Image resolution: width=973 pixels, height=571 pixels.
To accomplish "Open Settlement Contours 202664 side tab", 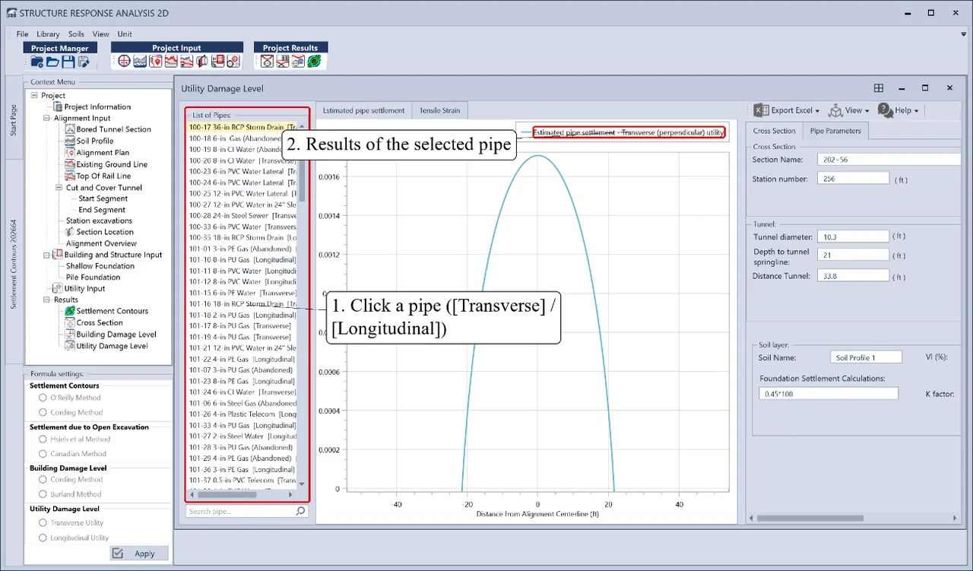I will click(13, 265).
